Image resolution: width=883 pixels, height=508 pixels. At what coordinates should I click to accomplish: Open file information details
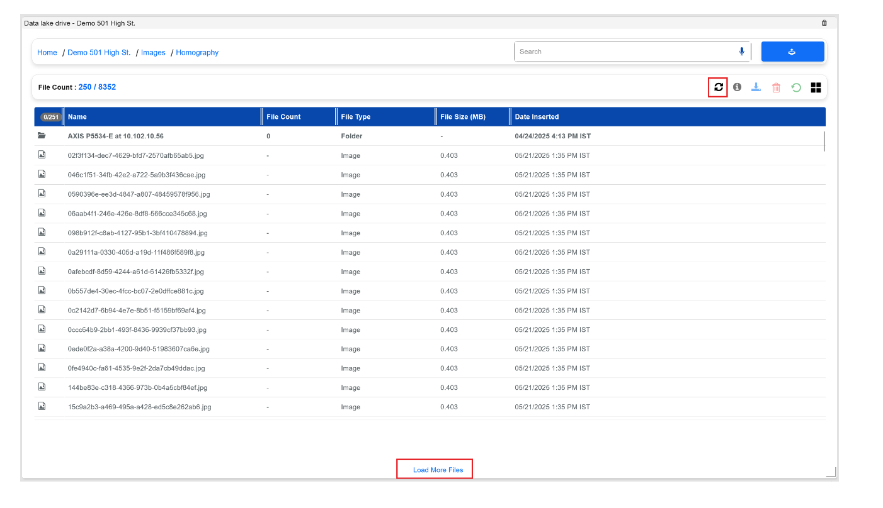(x=737, y=87)
